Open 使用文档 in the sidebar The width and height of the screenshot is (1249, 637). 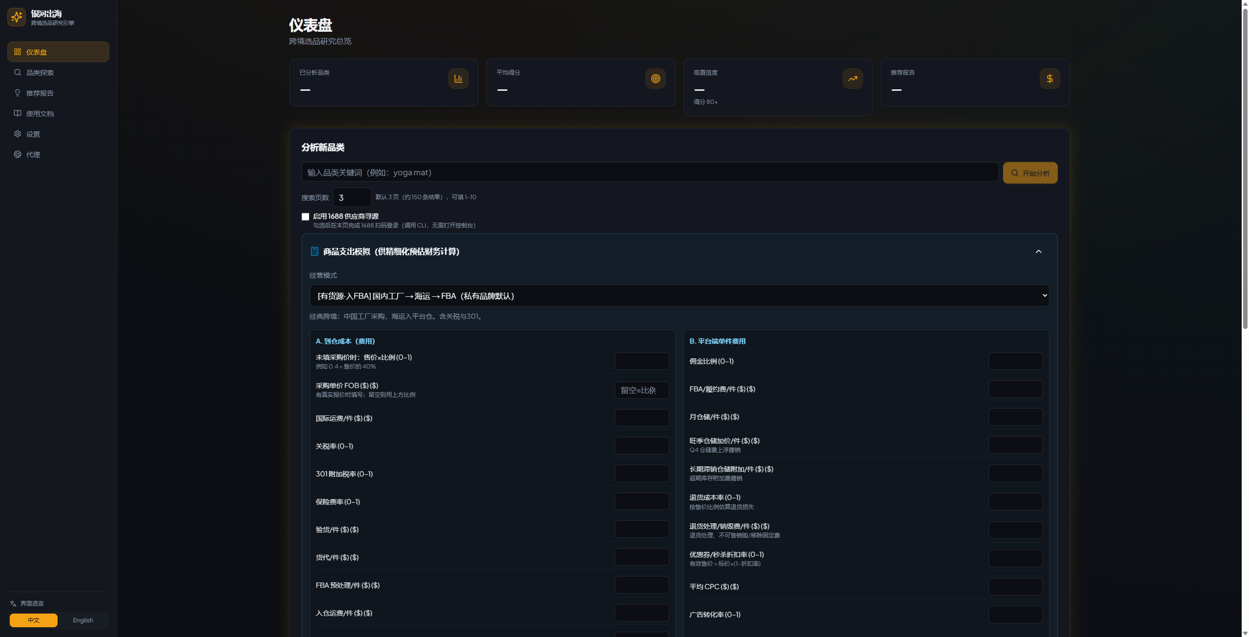[58, 113]
